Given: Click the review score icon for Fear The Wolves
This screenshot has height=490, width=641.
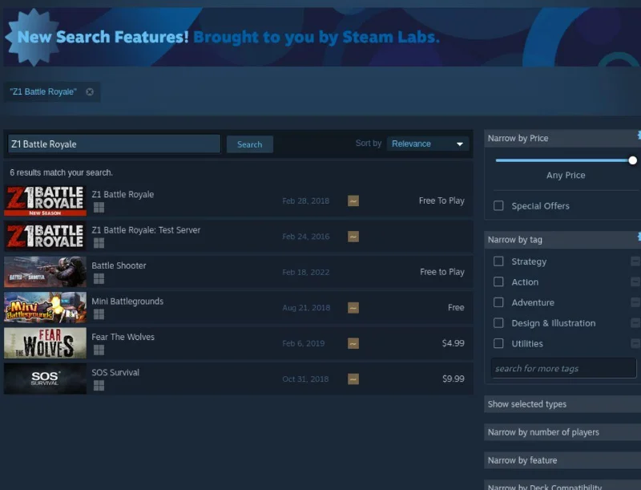Looking at the screenshot, I should 353,343.
